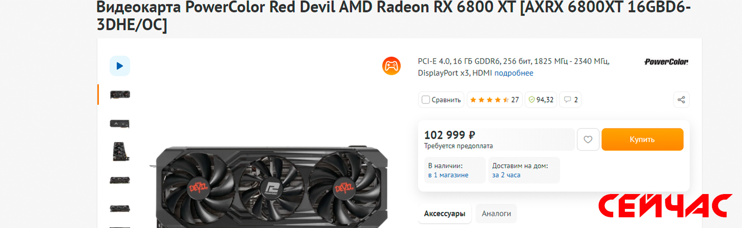This screenshot has width=742, height=228.
Task: Open the star rating with 27 reviews
Action: pos(494,100)
